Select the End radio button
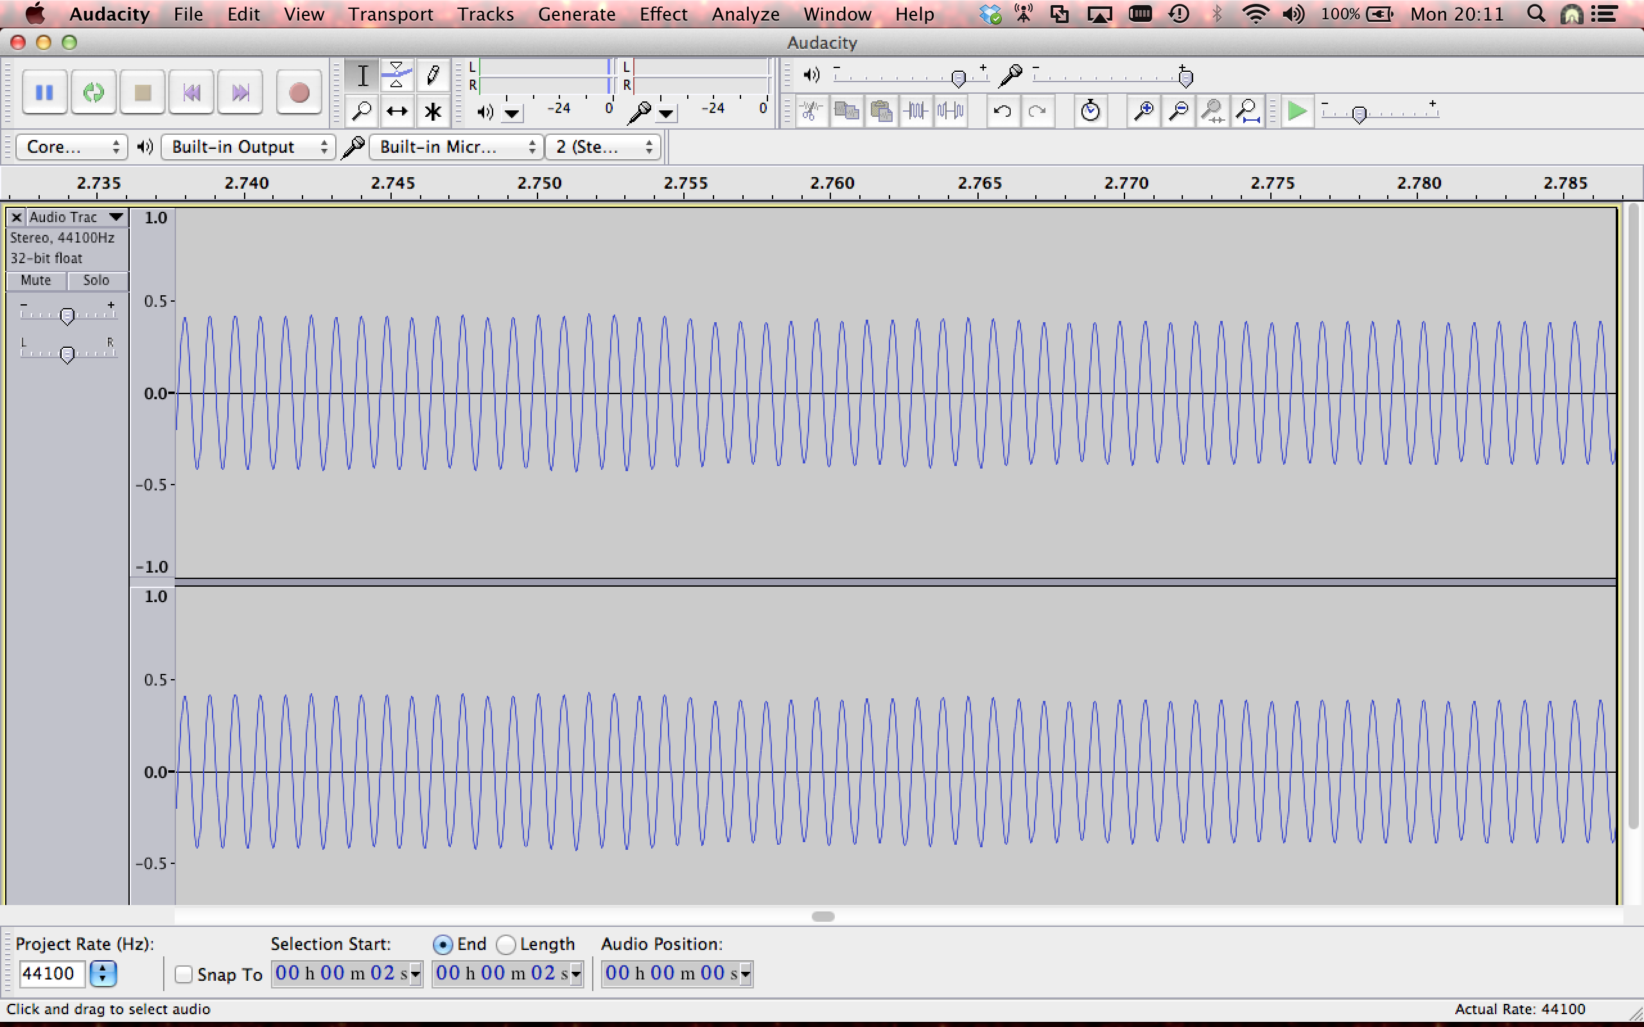The width and height of the screenshot is (1644, 1027). [x=442, y=944]
